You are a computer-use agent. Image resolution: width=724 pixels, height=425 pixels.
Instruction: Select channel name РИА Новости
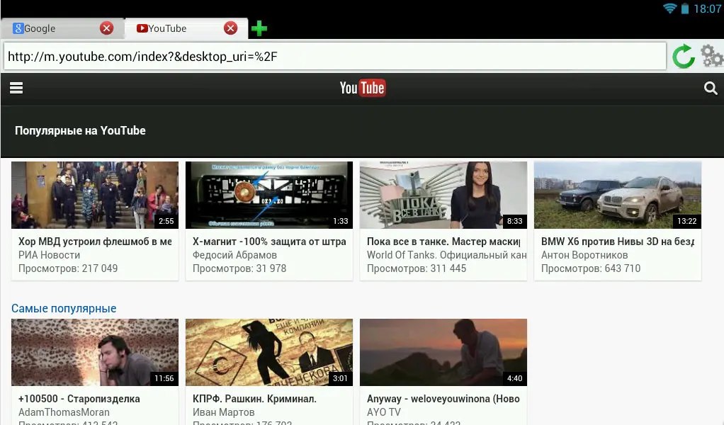pos(49,255)
